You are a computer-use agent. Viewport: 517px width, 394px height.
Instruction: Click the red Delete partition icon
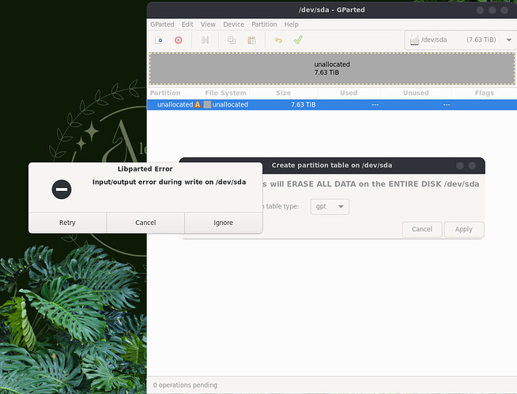tap(179, 40)
